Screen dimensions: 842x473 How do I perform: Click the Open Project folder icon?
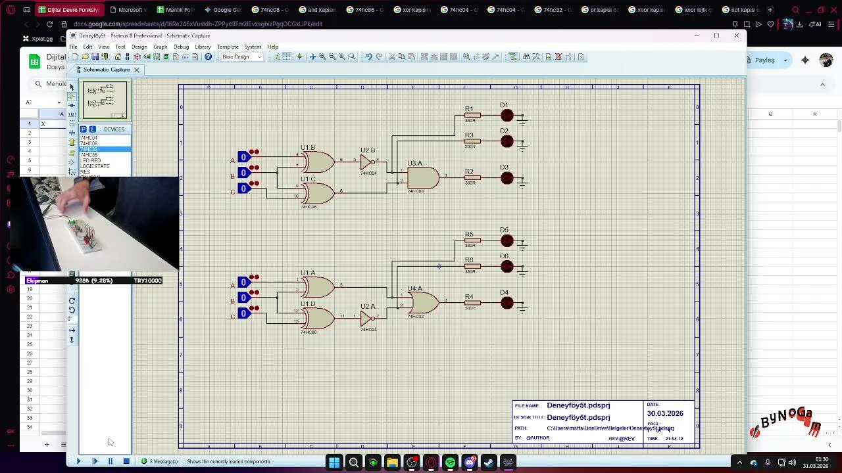coord(86,56)
